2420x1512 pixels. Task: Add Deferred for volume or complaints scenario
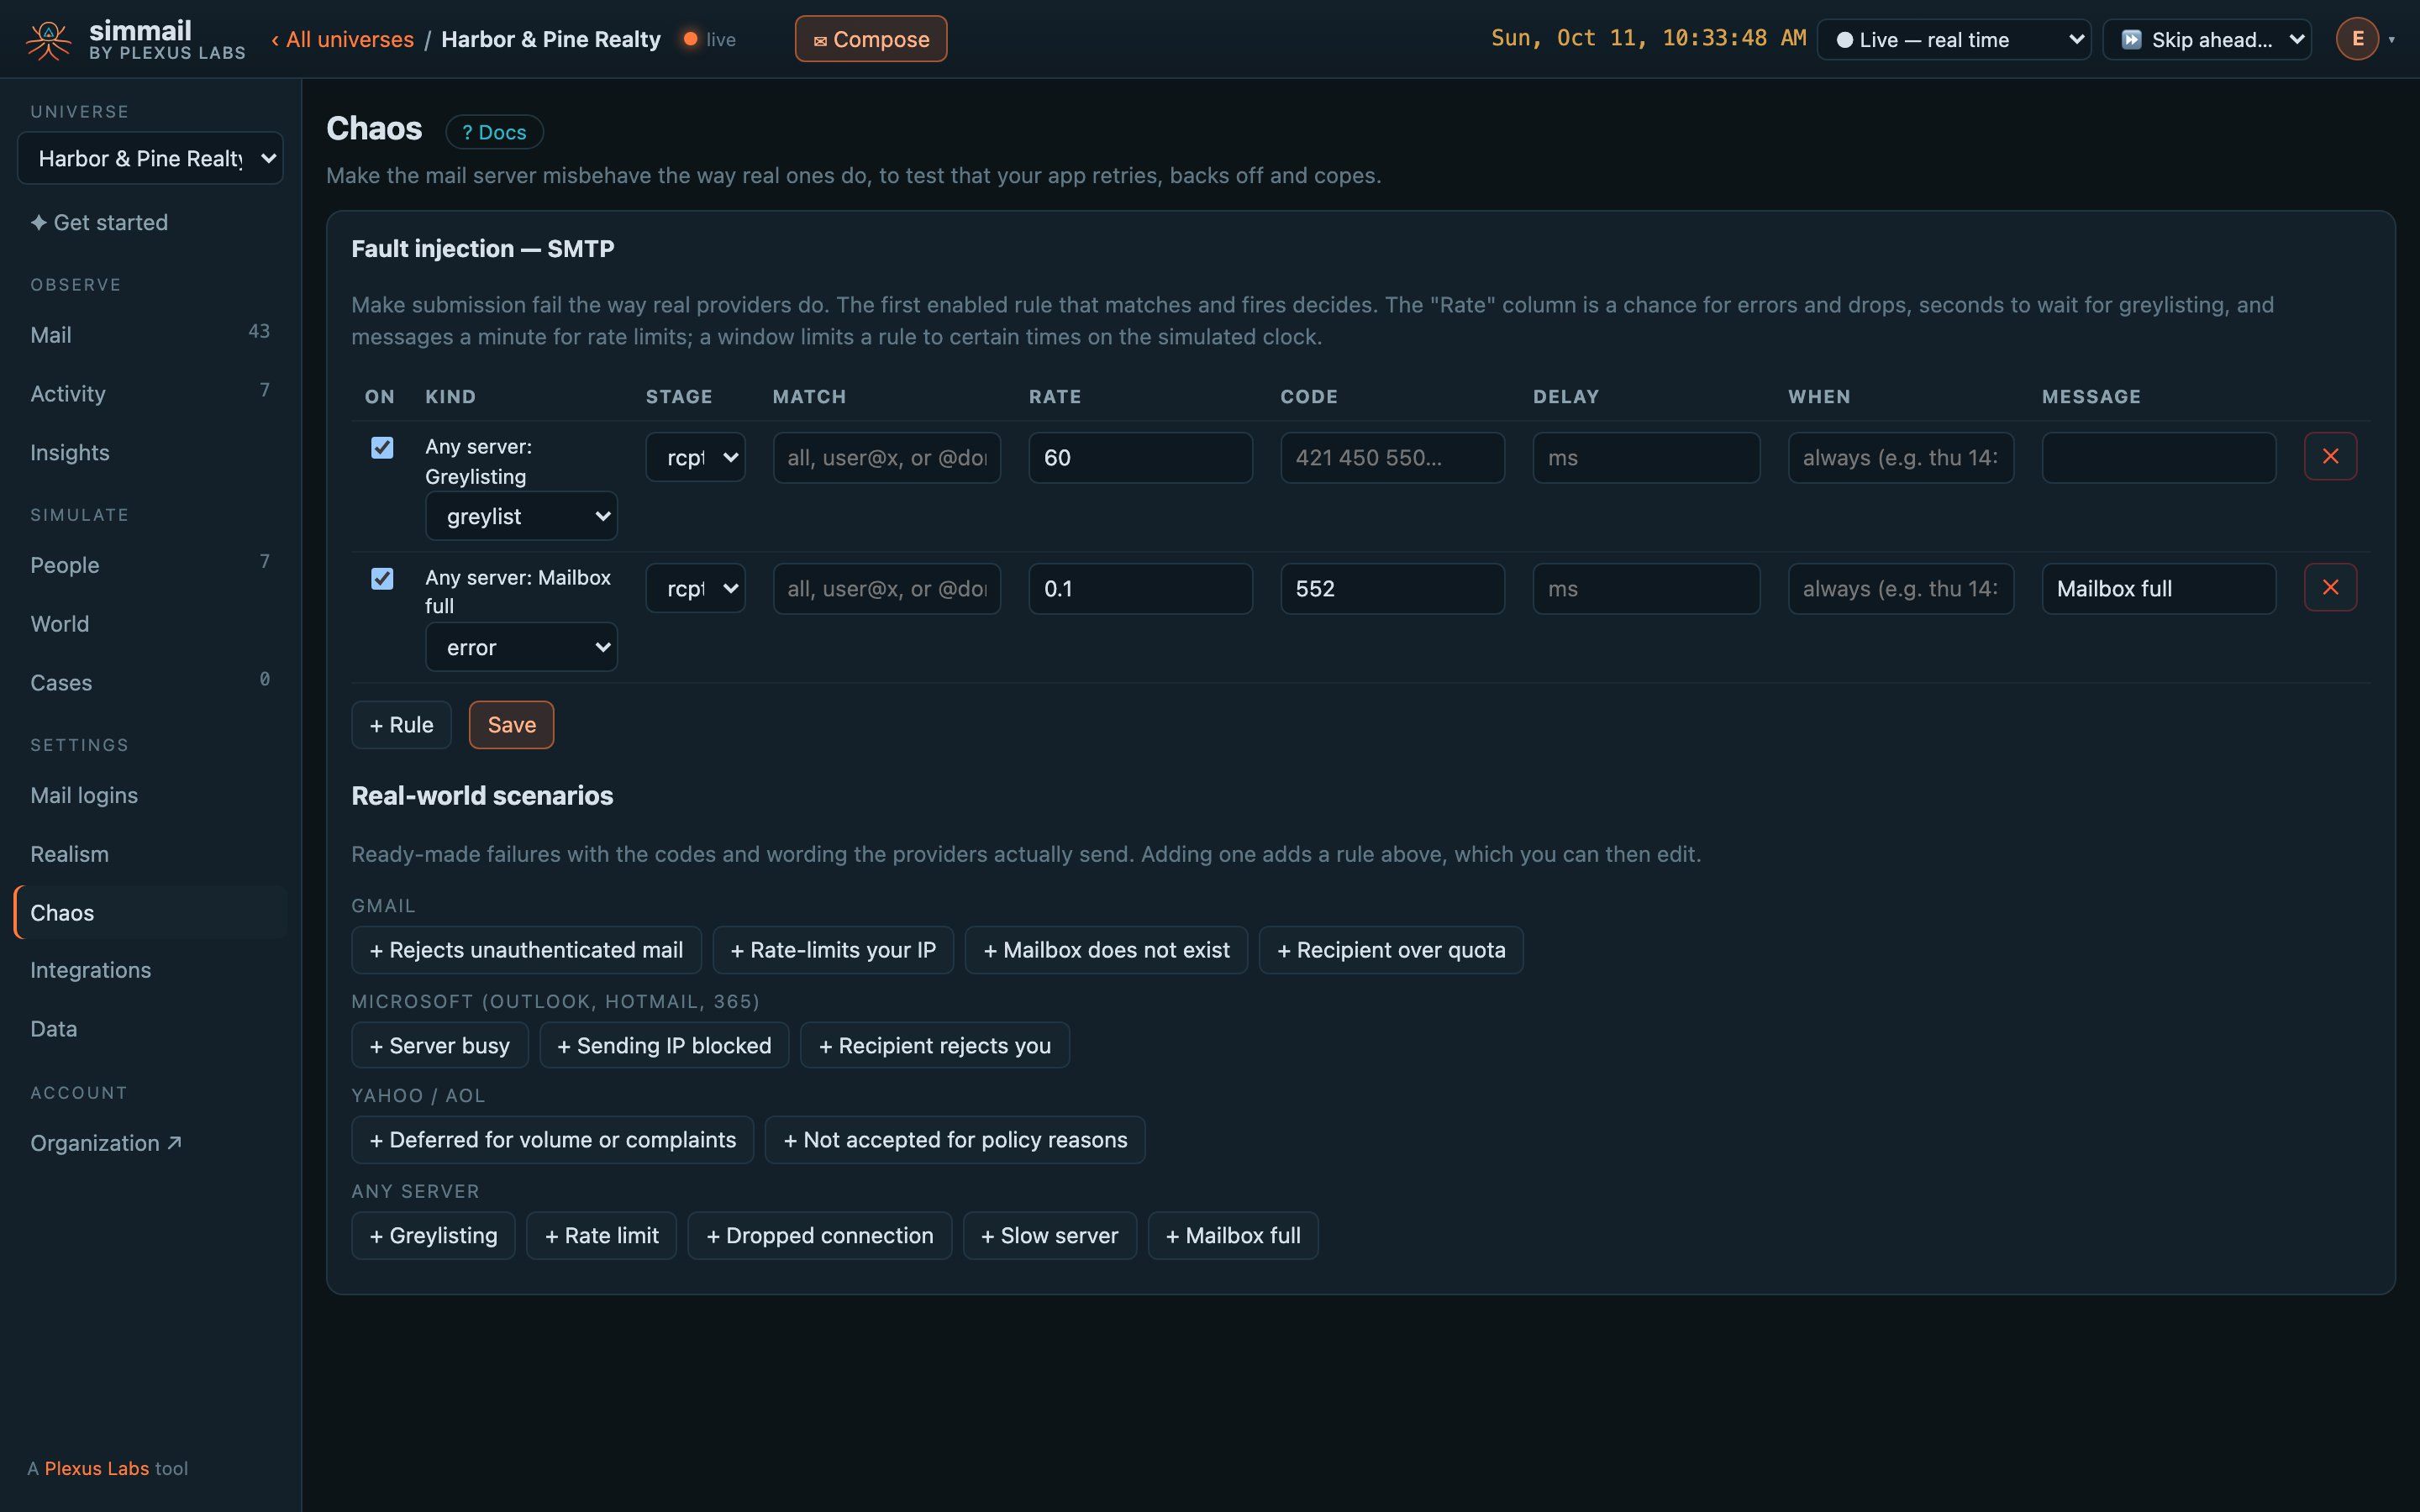click(x=552, y=1140)
